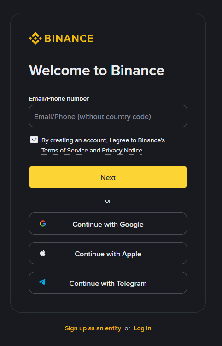
Task: Click the yellow BINANCE wordmark text
Action: coord(69,38)
